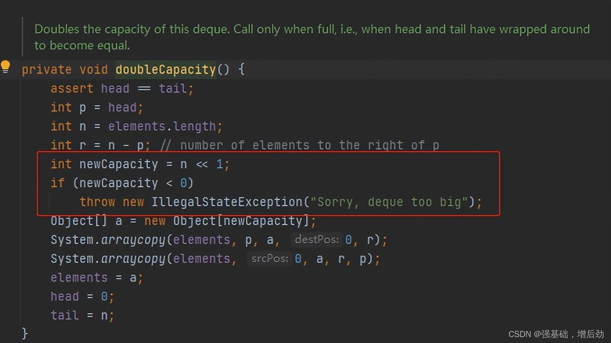The width and height of the screenshot is (611, 343).
Task: Click 'newCapacity' in the 'n << 1' line
Action: click(119, 164)
